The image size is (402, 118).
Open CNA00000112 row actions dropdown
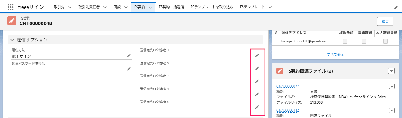(392, 110)
